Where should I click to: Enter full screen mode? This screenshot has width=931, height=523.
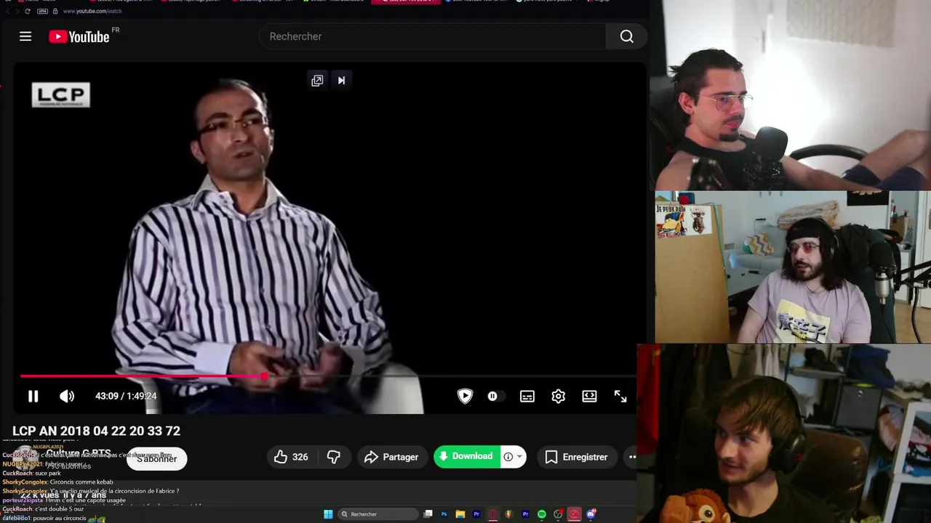pos(620,396)
